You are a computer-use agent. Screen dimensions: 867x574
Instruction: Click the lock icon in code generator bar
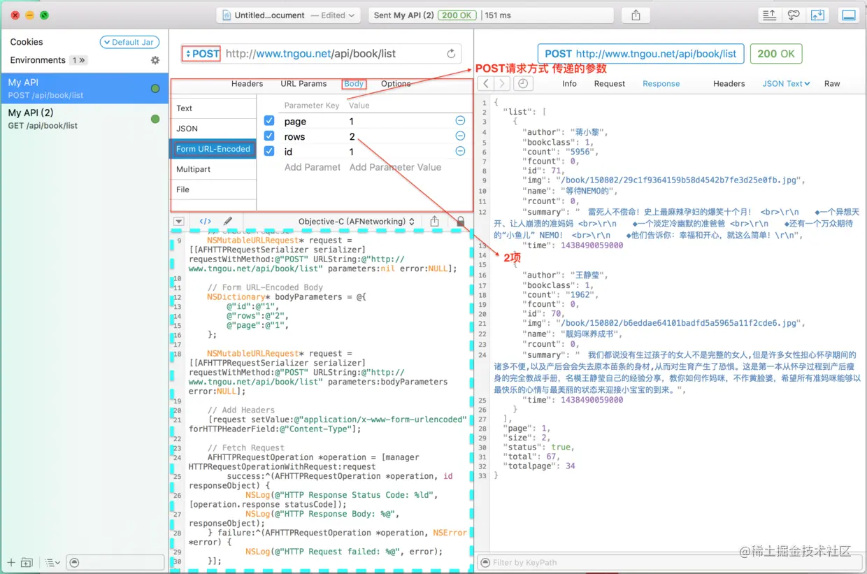tap(460, 221)
